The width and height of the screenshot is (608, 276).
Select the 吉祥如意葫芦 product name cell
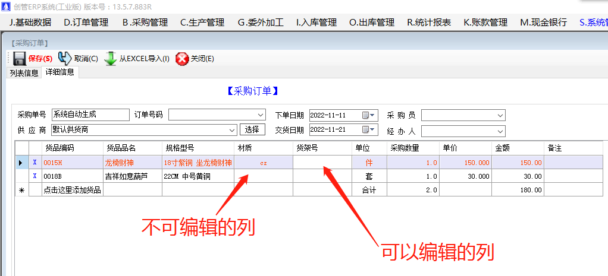point(133,176)
